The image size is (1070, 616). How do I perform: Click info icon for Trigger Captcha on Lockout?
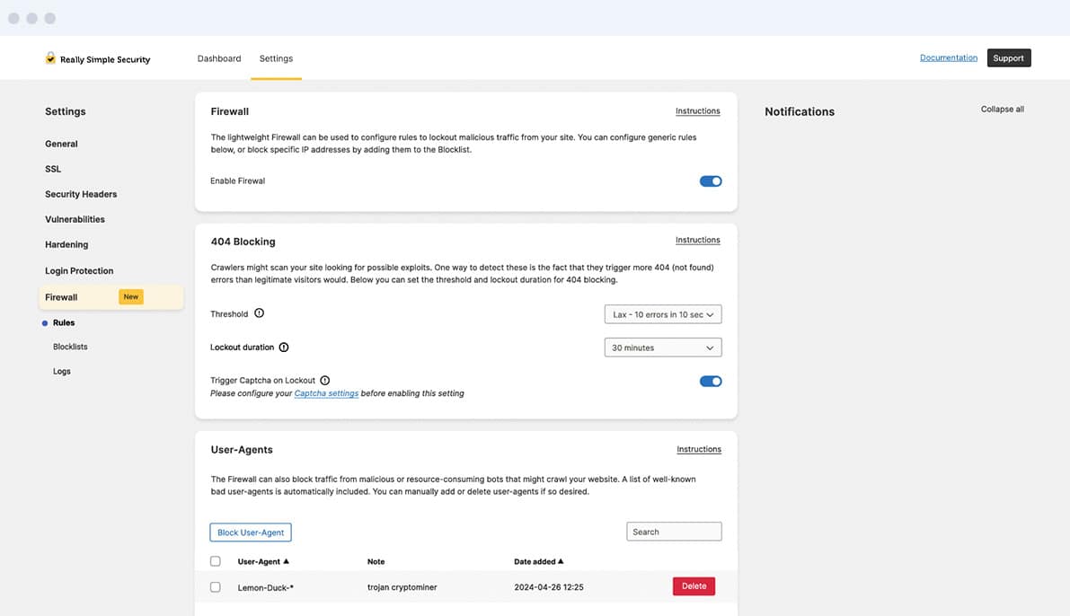(x=325, y=381)
